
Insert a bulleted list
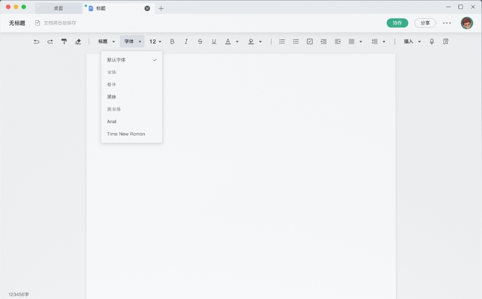coord(296,41)
